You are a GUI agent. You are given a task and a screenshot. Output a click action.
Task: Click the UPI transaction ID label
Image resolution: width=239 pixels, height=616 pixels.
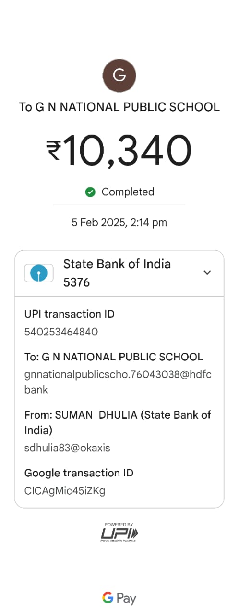pyautogui.click(x=70, y=314)
